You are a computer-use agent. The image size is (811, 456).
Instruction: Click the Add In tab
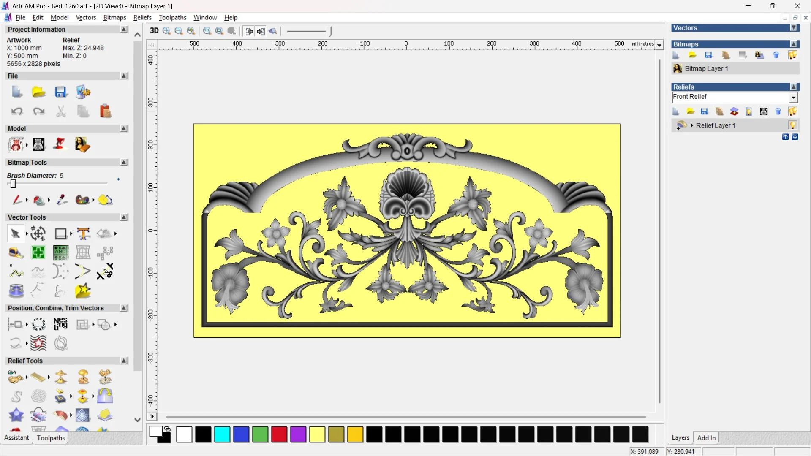[x=706, y=438]
